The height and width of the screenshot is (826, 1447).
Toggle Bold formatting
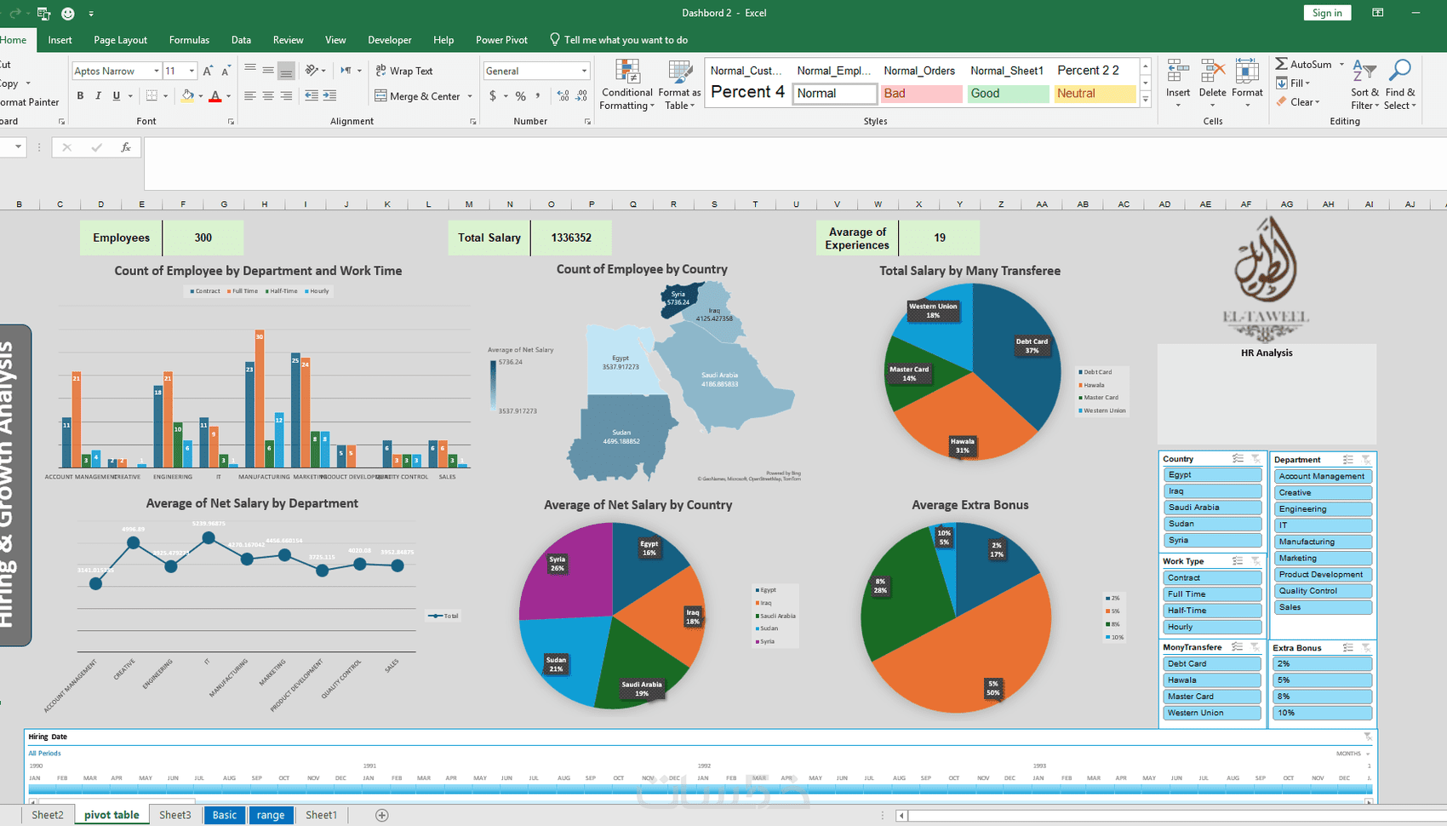tap(80, 96)
